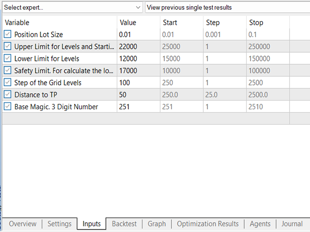Select the Lower Limit value 12000

pyautogui.click(x=139, y=58)
